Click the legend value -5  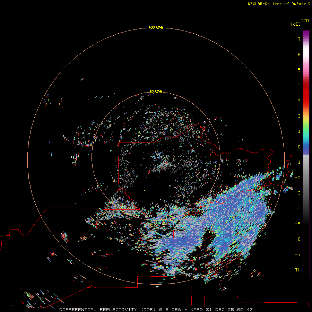coord(298,224)
